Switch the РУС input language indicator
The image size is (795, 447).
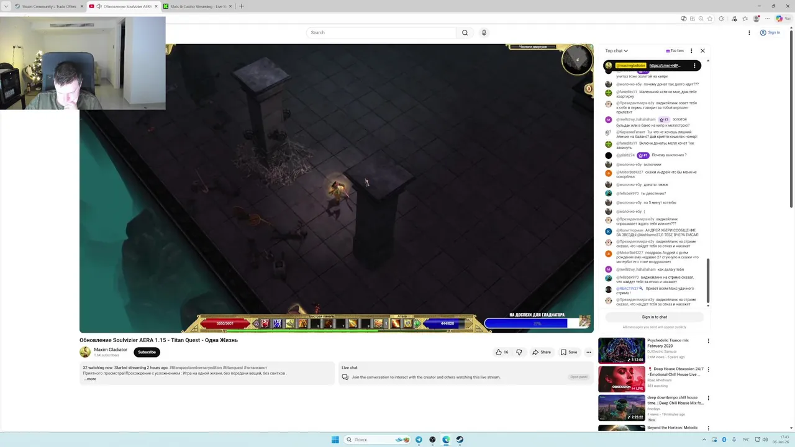pos(745,440)
